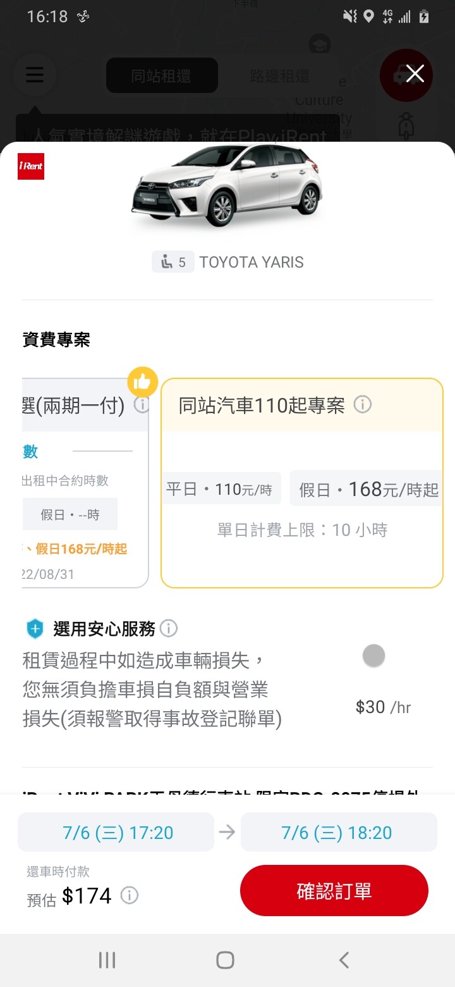
Task: Switch to the 路邊租還 tab
Action: [279, 76]
